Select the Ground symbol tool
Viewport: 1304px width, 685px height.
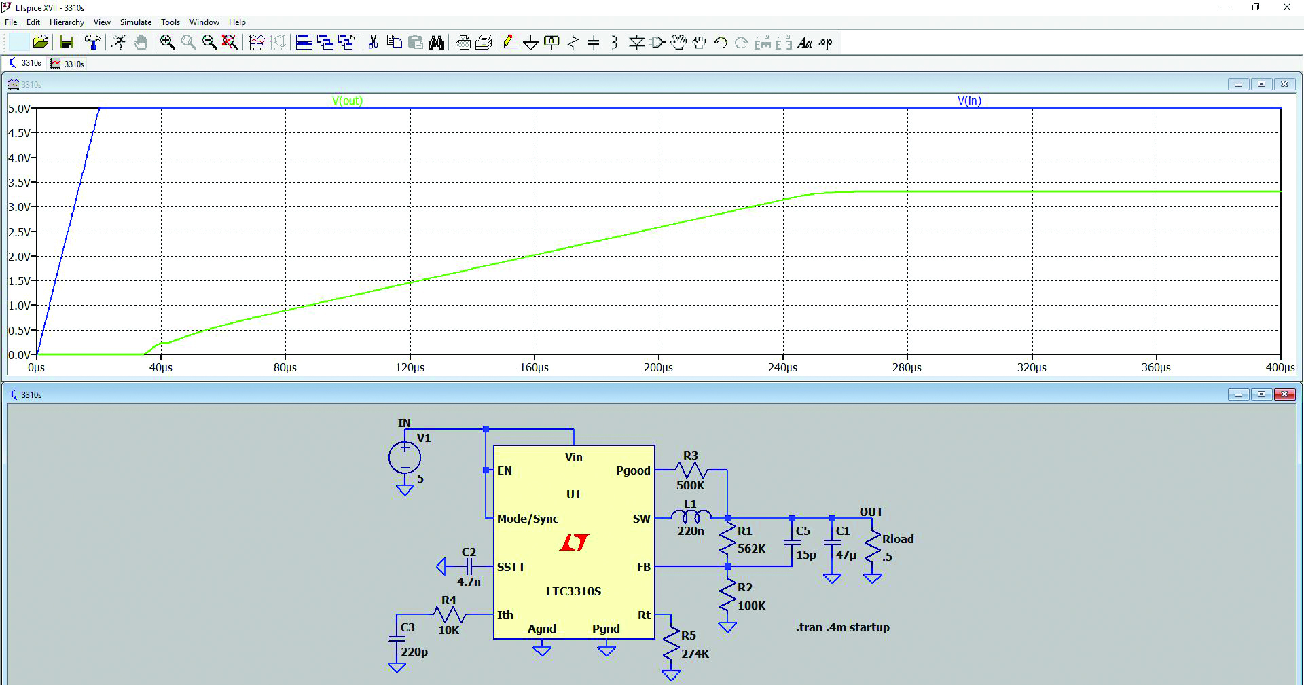coord(530,43)
